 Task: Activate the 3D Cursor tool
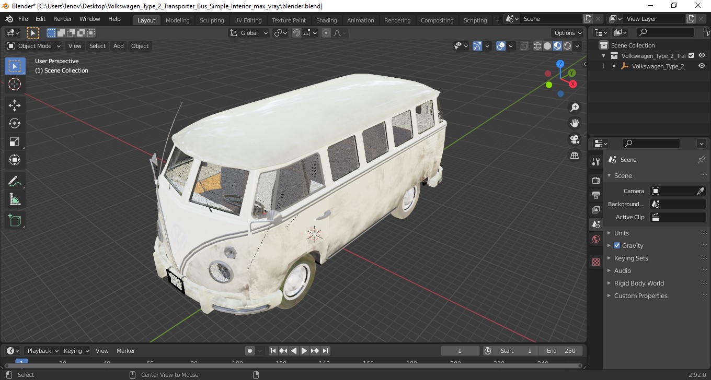click(15, 84)
